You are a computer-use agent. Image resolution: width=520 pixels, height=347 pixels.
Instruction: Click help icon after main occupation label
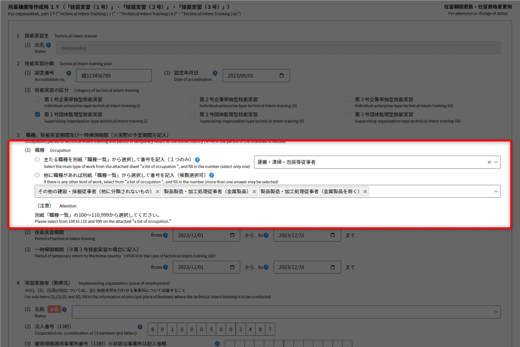[x=197, y=160]
